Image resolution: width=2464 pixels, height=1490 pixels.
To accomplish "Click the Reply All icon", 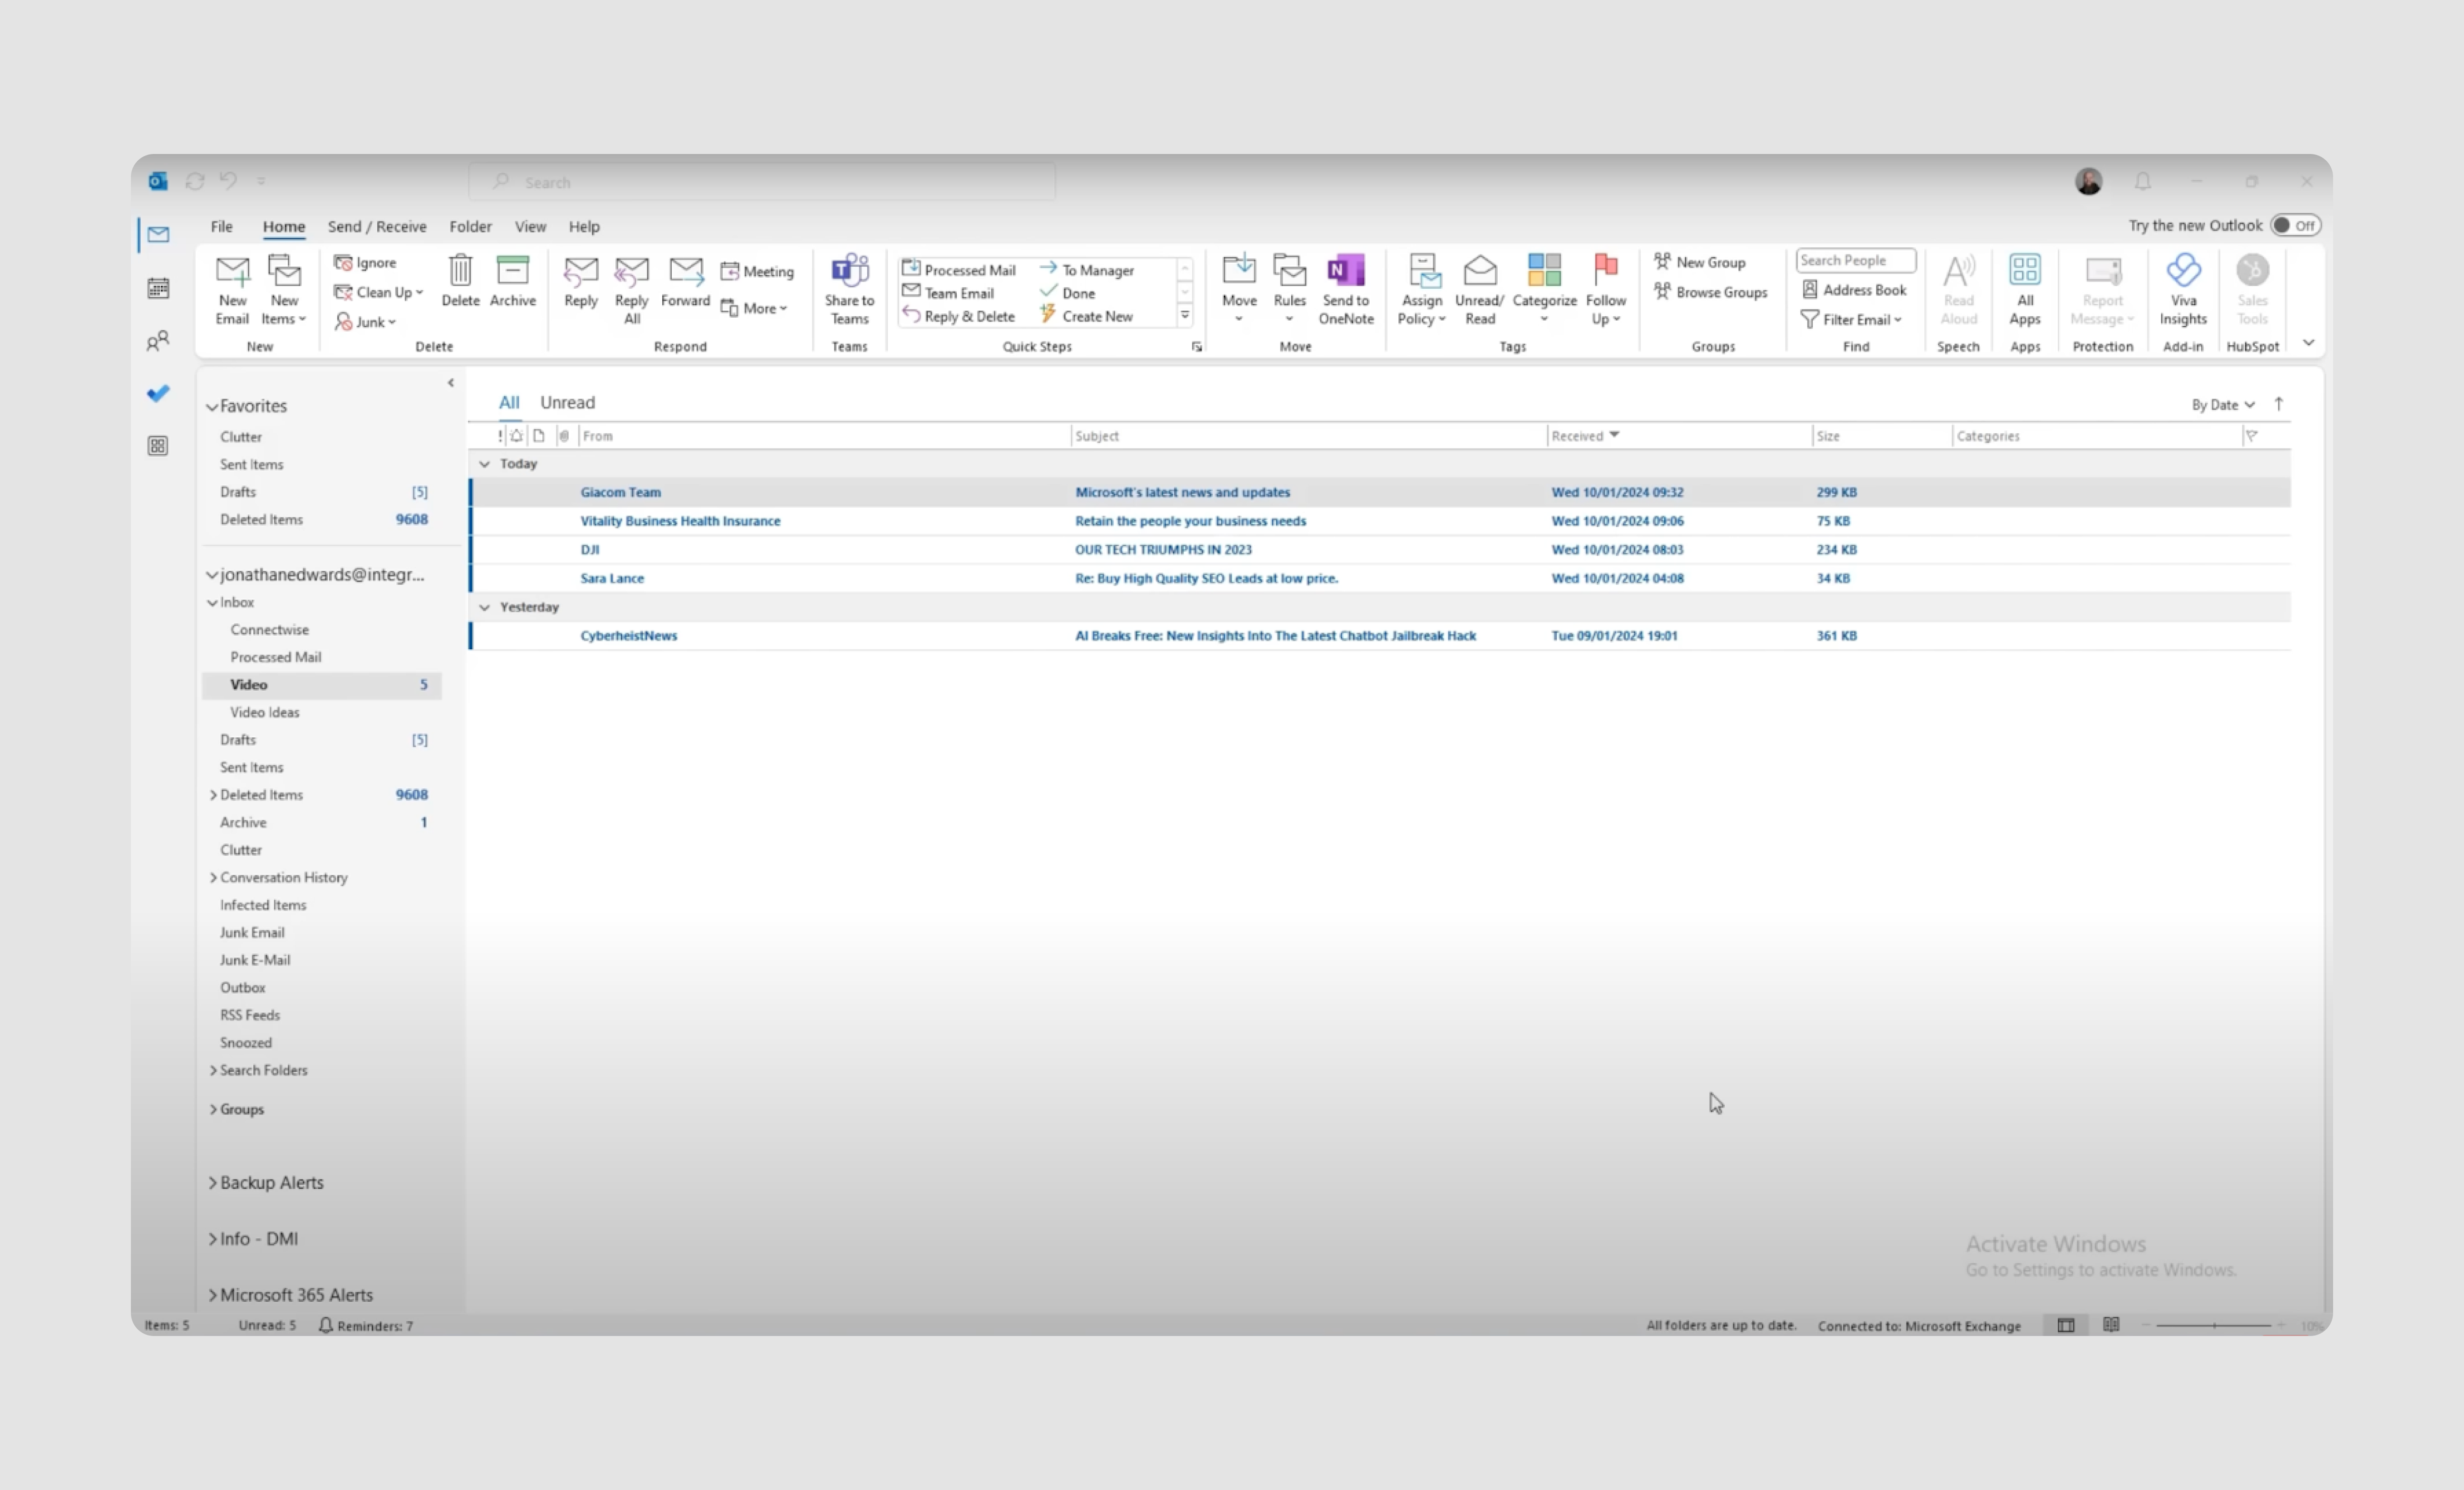I will pyautogui.click(x=631, y=270).
